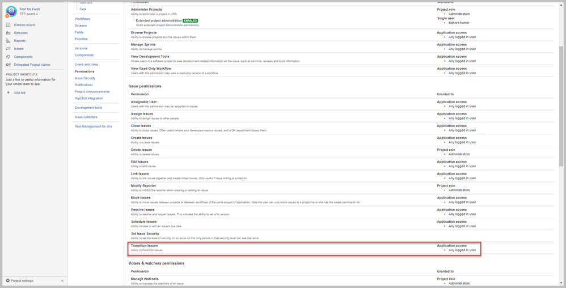Open Fields in settings menu
Image resolution: width=566 pixels, height=288 pixels.
(79, 32)
